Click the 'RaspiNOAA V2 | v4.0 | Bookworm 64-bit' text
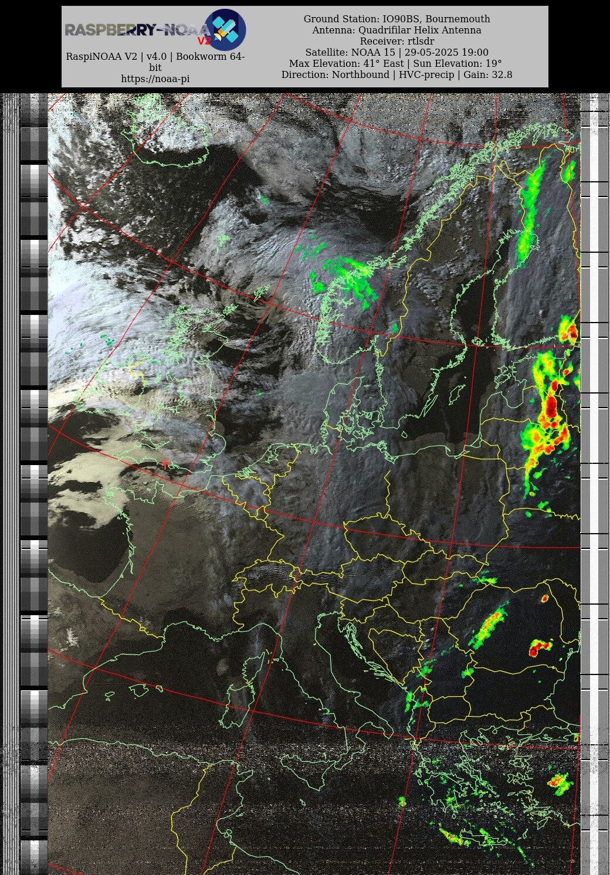 pyautogui.click(x=155, y=62)
